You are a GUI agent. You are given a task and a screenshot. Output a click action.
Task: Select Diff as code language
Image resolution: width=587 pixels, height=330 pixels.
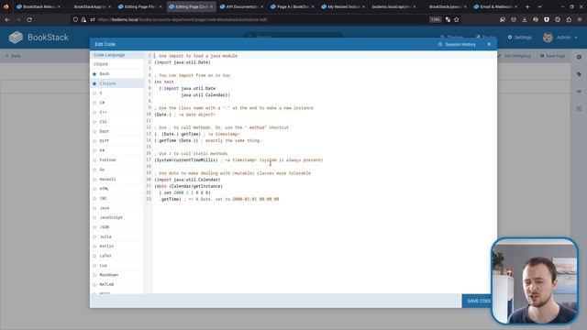104,141
